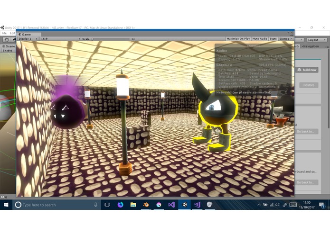Open the File menu
Image resolution: width=330 pixels, height=234 pixels.
[4, 33]
